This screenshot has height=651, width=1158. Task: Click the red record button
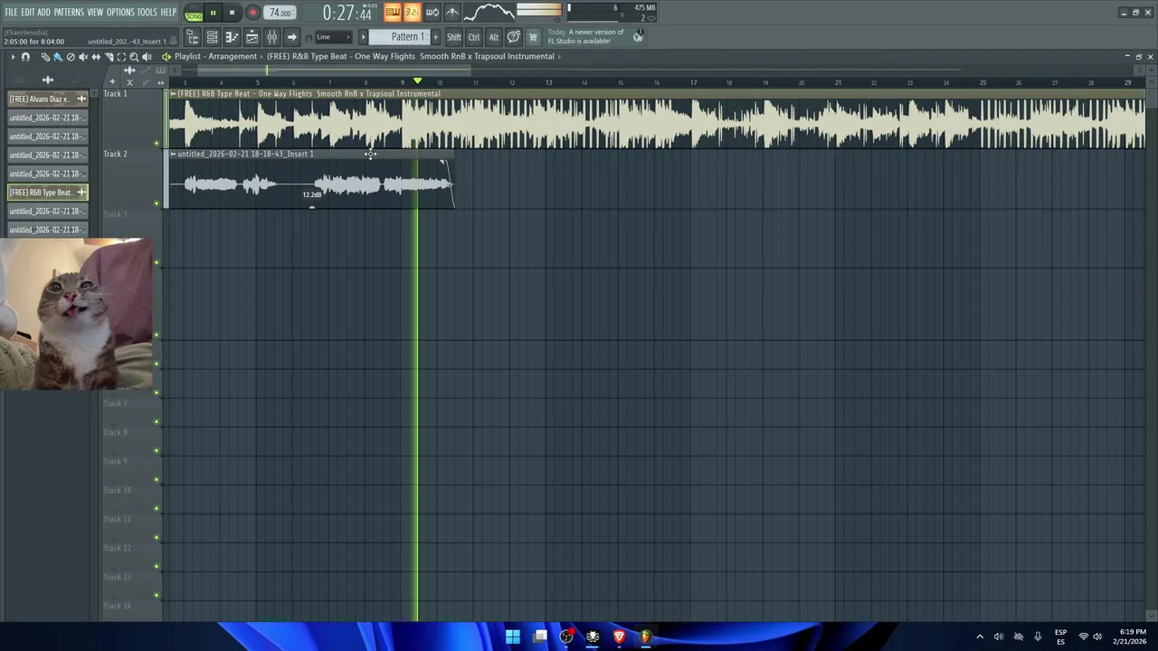tap(252, 13)
